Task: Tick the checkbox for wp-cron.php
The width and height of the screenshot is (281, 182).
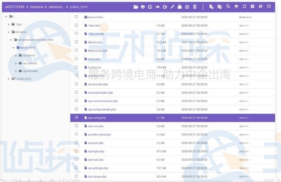Action: (x=76, y=126)
